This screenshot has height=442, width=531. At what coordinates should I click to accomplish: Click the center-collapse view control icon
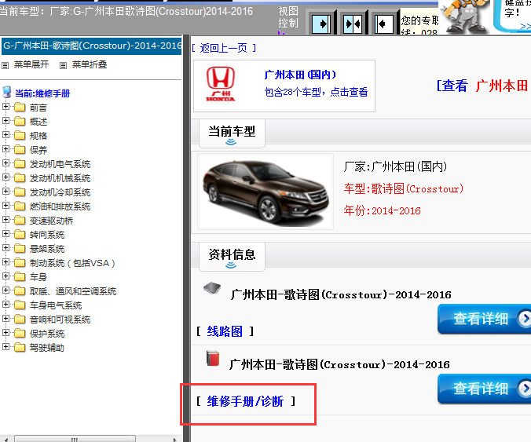[353, 24]
